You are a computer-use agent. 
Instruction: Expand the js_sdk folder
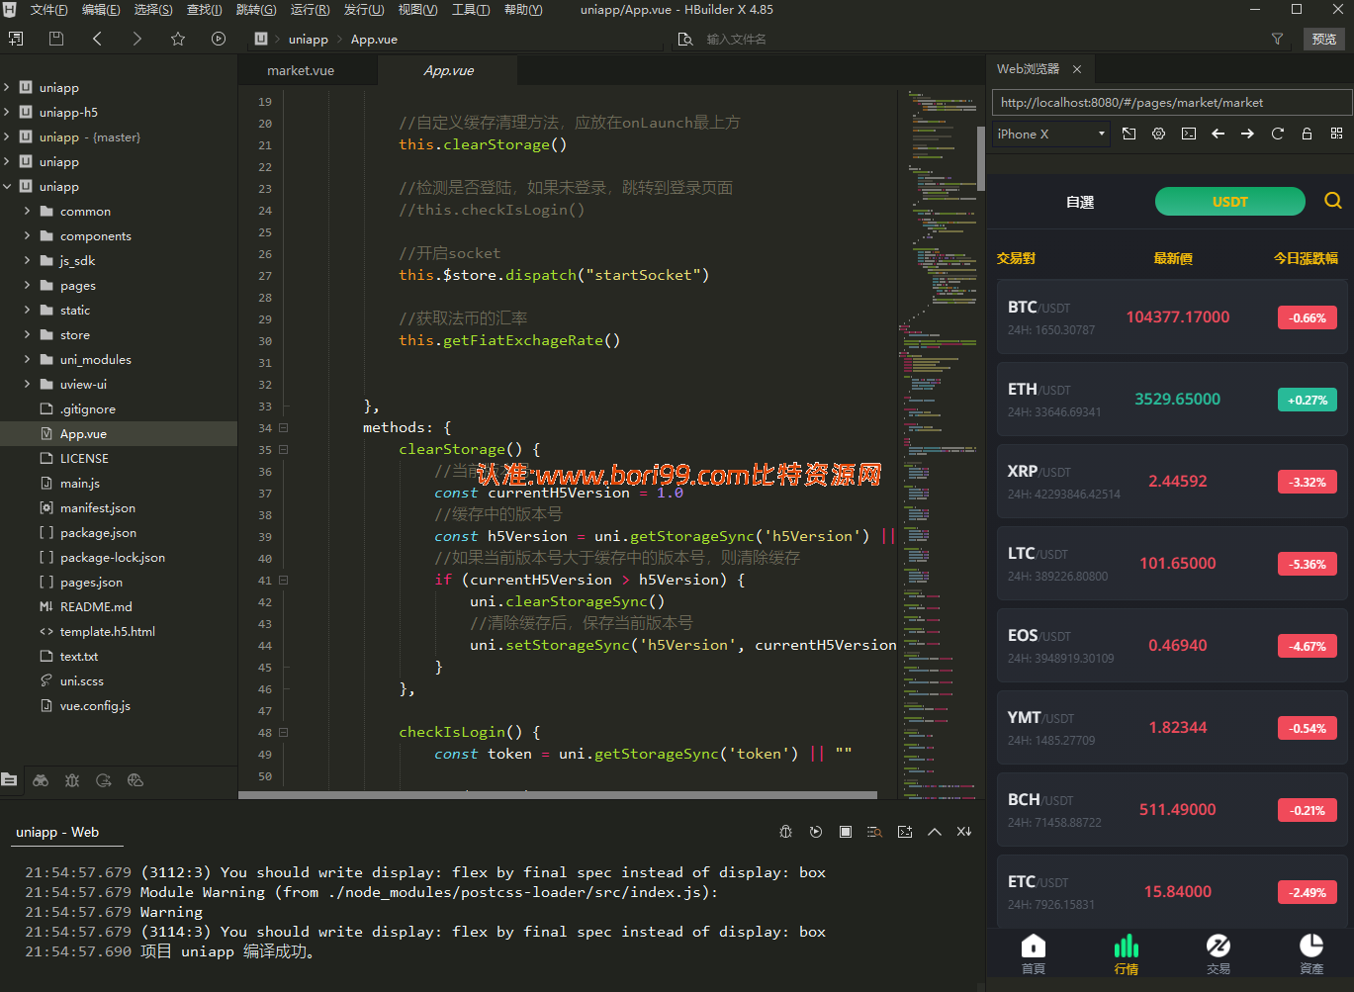pos(27,260)
